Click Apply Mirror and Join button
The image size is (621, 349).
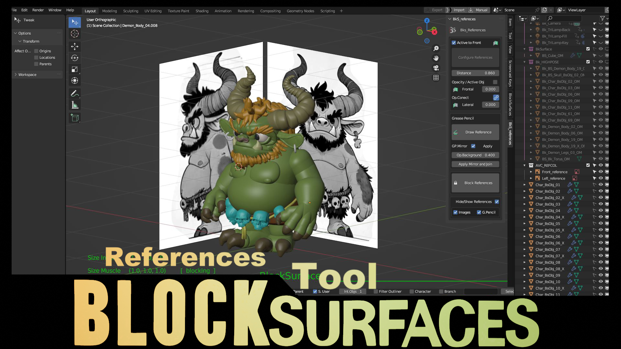coord(475,164)
